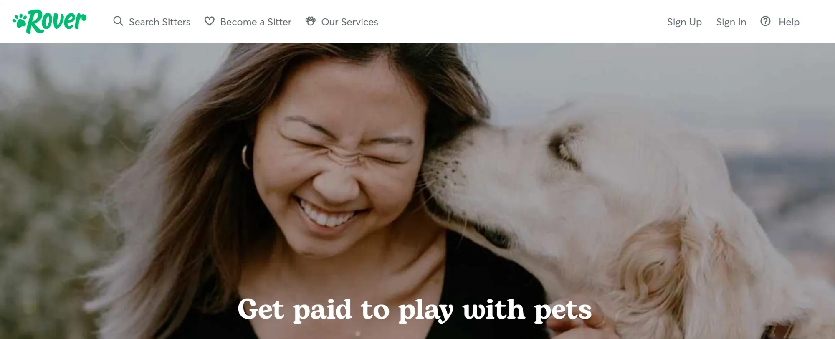This screenshot has height=339, width=835.
Task: Select the Sign Up link
Action: click(684, 22)
